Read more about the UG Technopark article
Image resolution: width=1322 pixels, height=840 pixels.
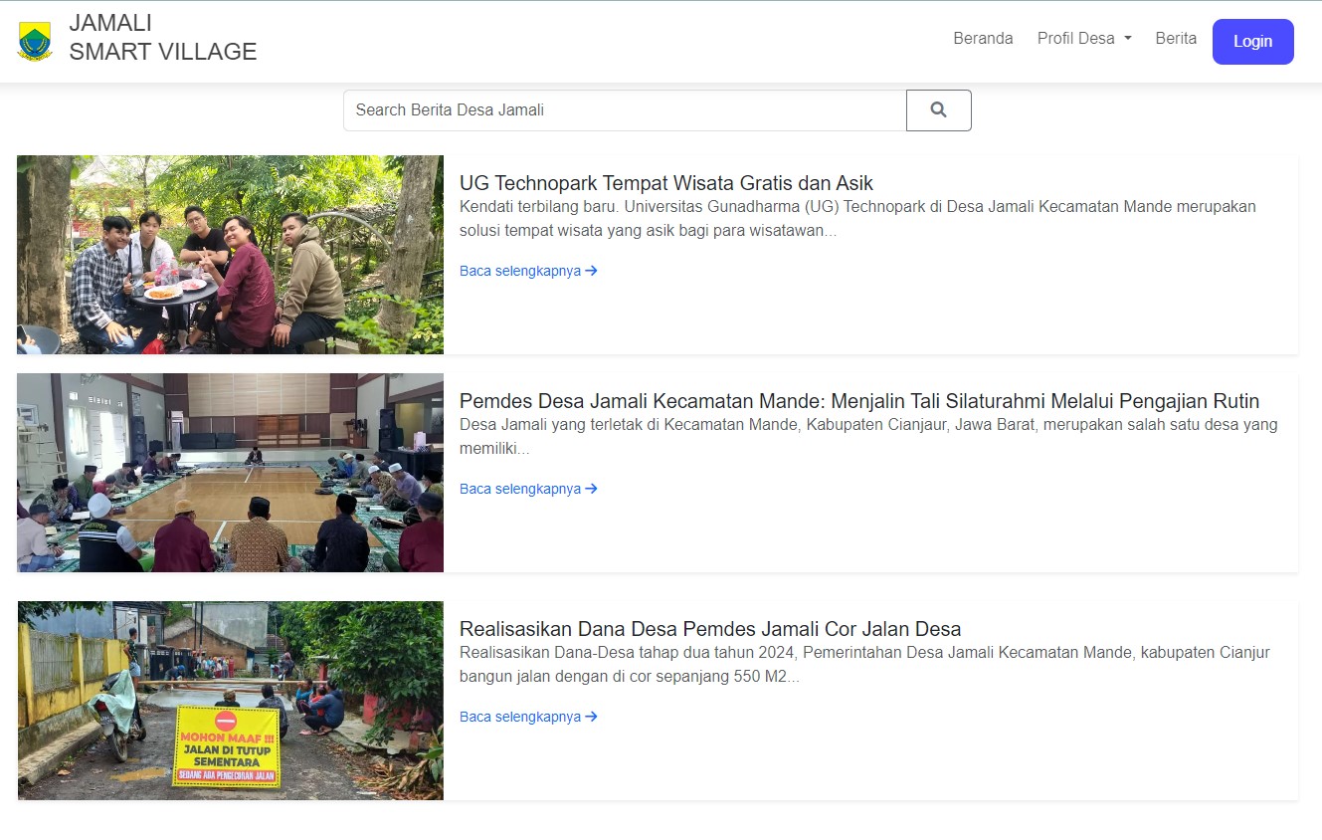point(520,271)
